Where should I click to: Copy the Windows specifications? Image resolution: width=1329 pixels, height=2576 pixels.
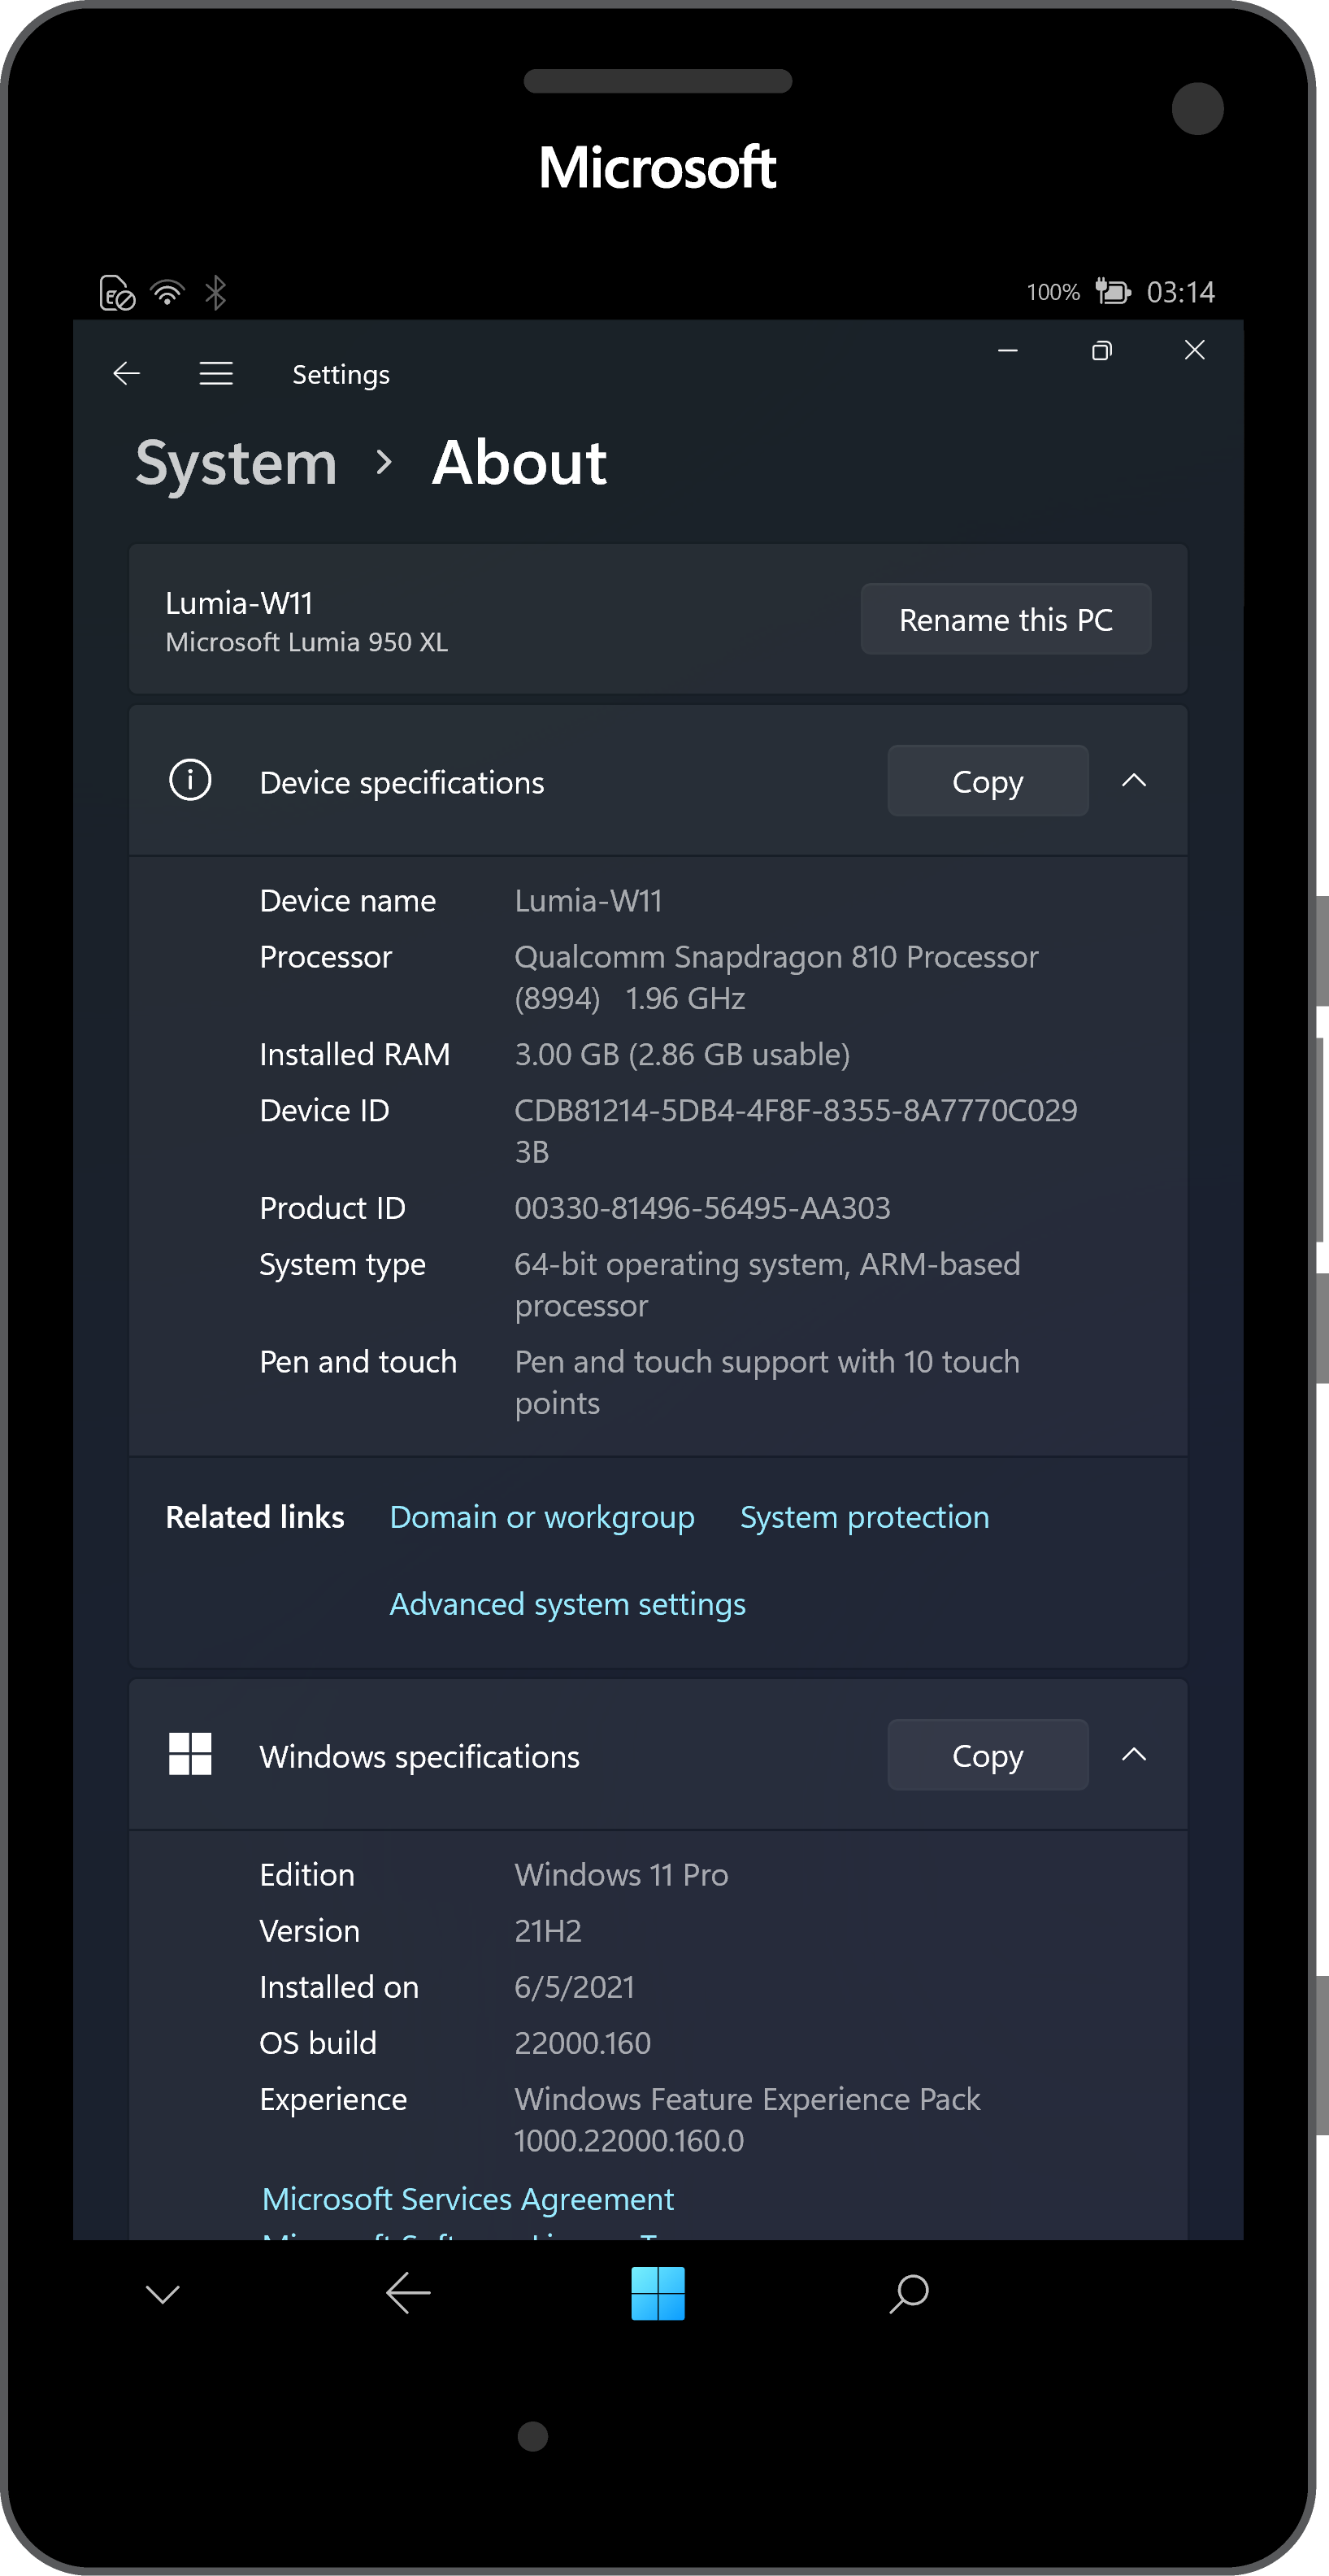click(x=988, y=1755)
